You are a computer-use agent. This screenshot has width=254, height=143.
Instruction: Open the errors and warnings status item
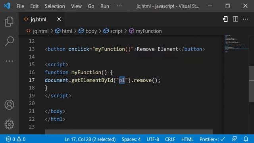coord(16,139)
